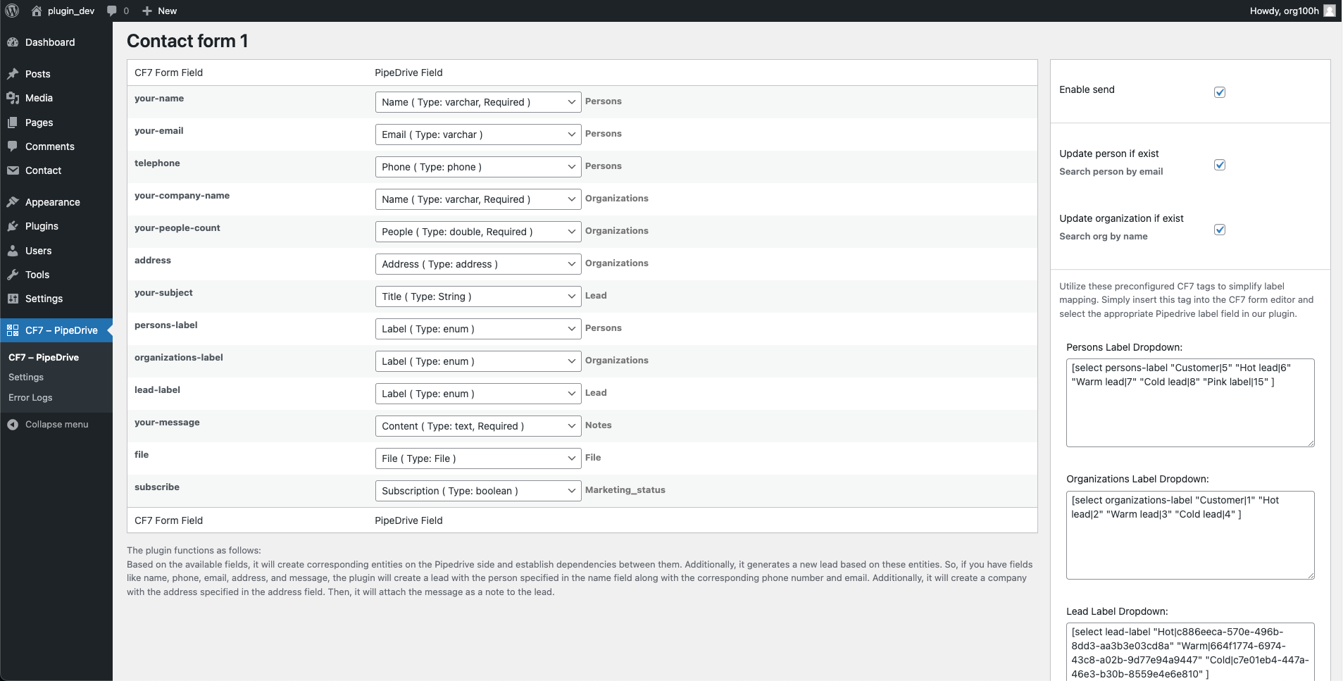Open the persons-label Label dropdown

point(478,329)
